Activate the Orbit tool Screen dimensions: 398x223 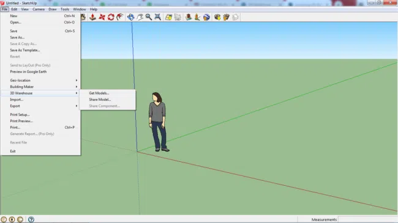130,17
